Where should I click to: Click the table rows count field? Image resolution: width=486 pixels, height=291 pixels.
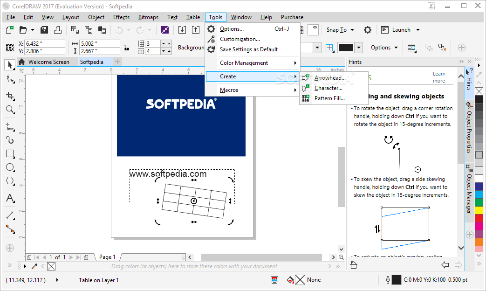(153, 43)
